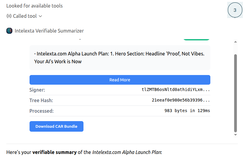Click the scrollbar up arrow
This screenshot has height=163, width=245.
click(x=236, y=42)
